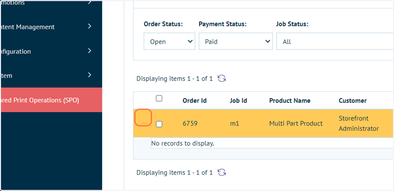The image size is (394, 191).
Task: Open the Order Status dropdown
Action: click(169, 41)
